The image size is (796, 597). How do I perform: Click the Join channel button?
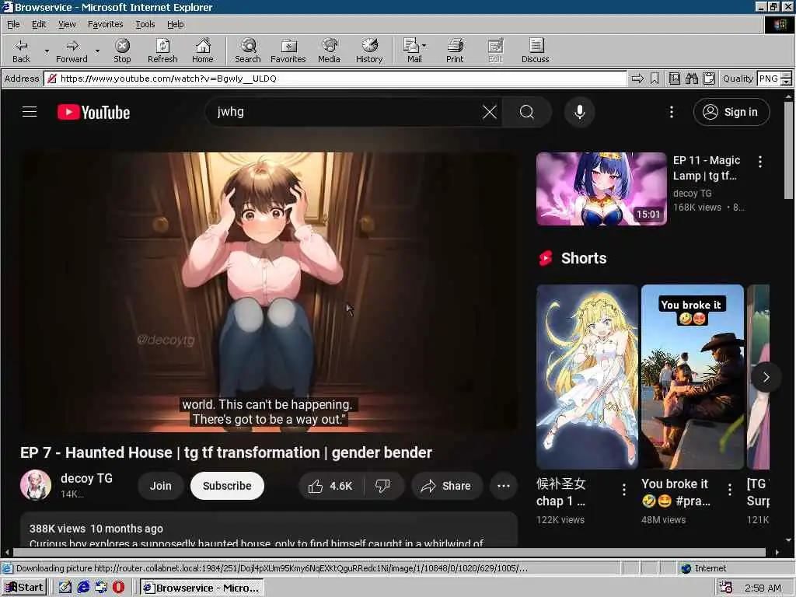click(160, 486)
